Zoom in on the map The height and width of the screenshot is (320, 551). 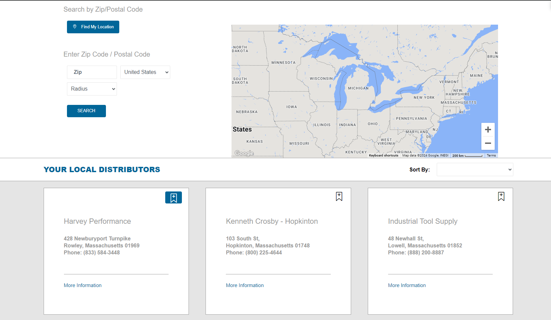488,130
